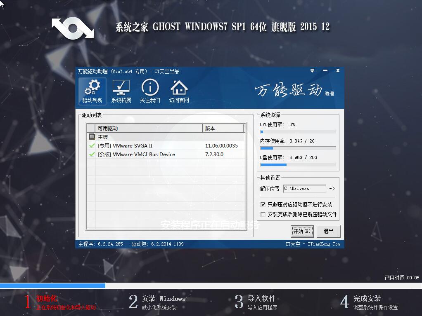This screenshot has width=422, height=316.
Task: Click the 退出 exit button
Action: coord(329,232)
